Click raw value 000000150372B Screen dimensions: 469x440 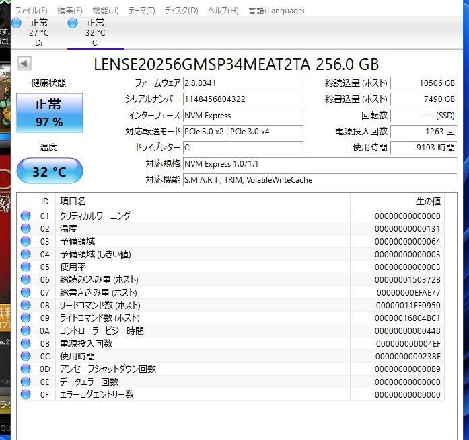tap(407, 279)
